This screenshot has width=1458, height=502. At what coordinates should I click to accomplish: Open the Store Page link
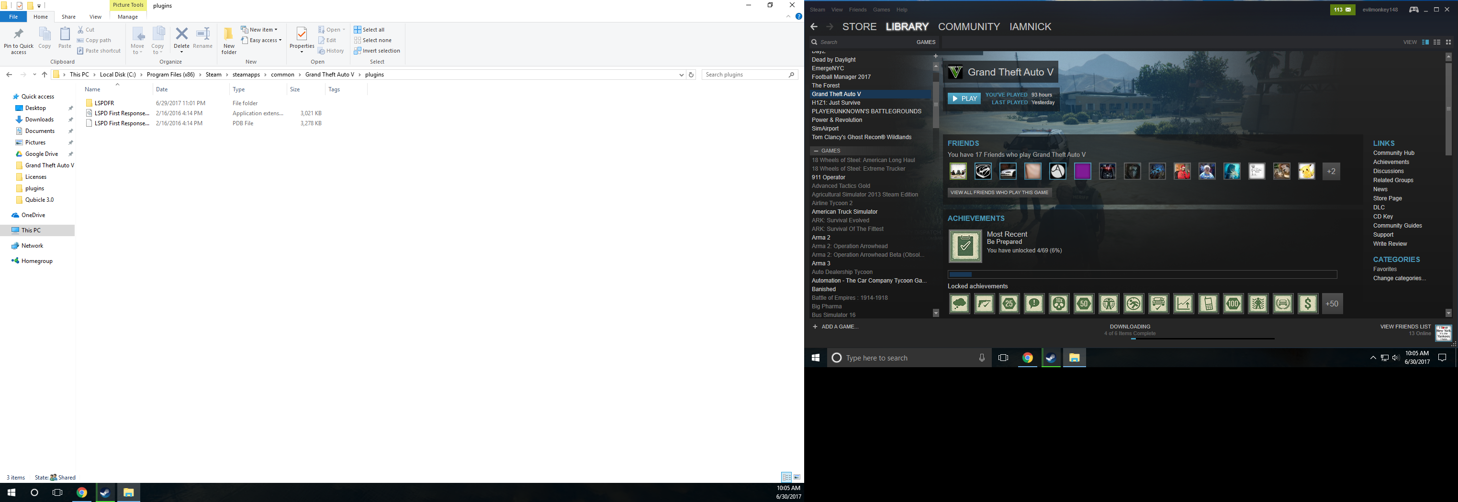[1387, 198]
